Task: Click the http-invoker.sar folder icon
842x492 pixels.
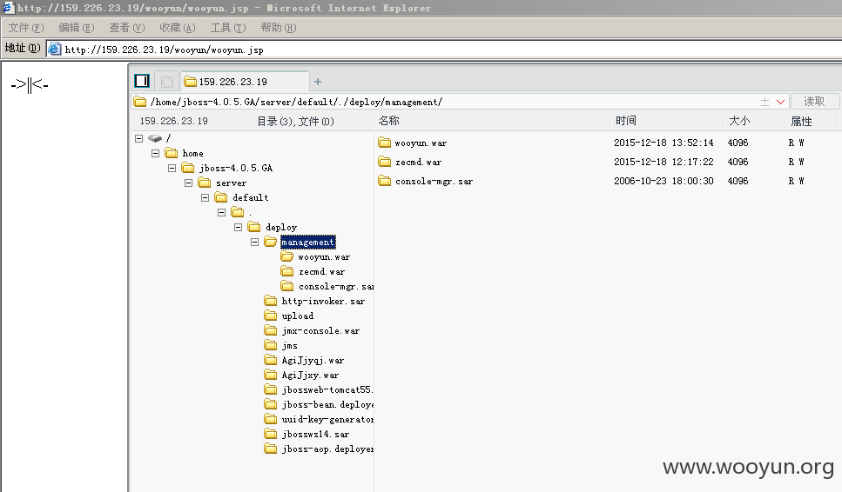Action: [x=271, y=301]
